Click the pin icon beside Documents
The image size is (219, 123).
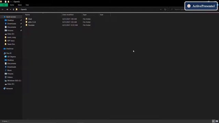21,27
